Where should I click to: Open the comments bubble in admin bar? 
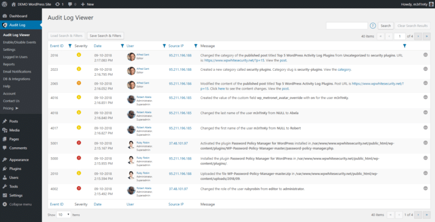(72, 4)
